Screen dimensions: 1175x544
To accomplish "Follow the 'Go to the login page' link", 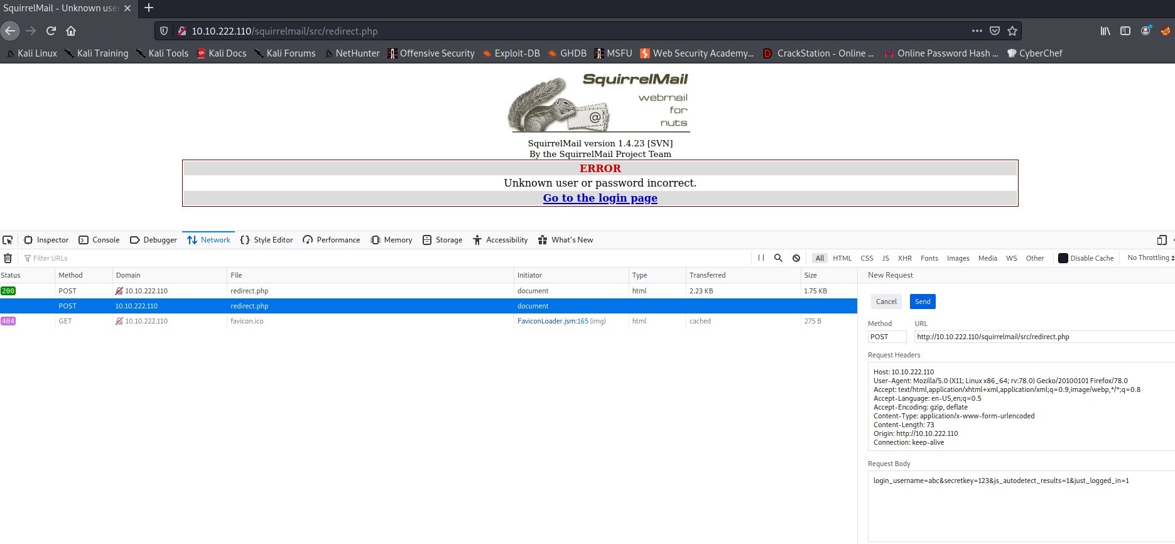I will point(600,198).
